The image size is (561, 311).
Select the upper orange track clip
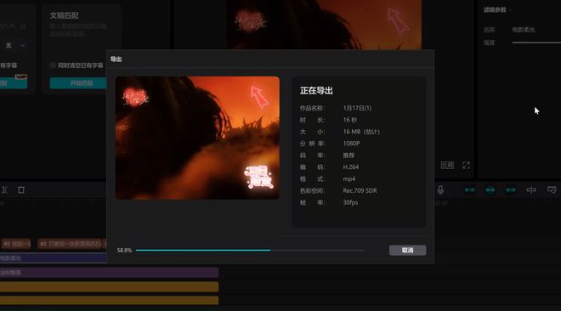point(109,286)
